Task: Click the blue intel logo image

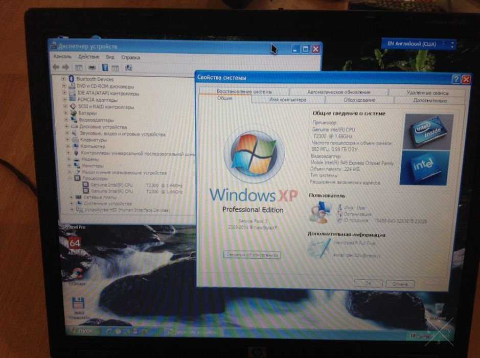Action: point(424,168)
